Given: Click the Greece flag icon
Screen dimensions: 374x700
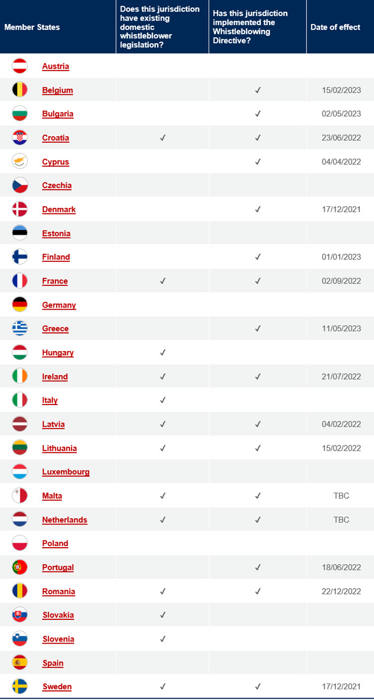Looking at the screenshot, I should click(x=20, y=328).
